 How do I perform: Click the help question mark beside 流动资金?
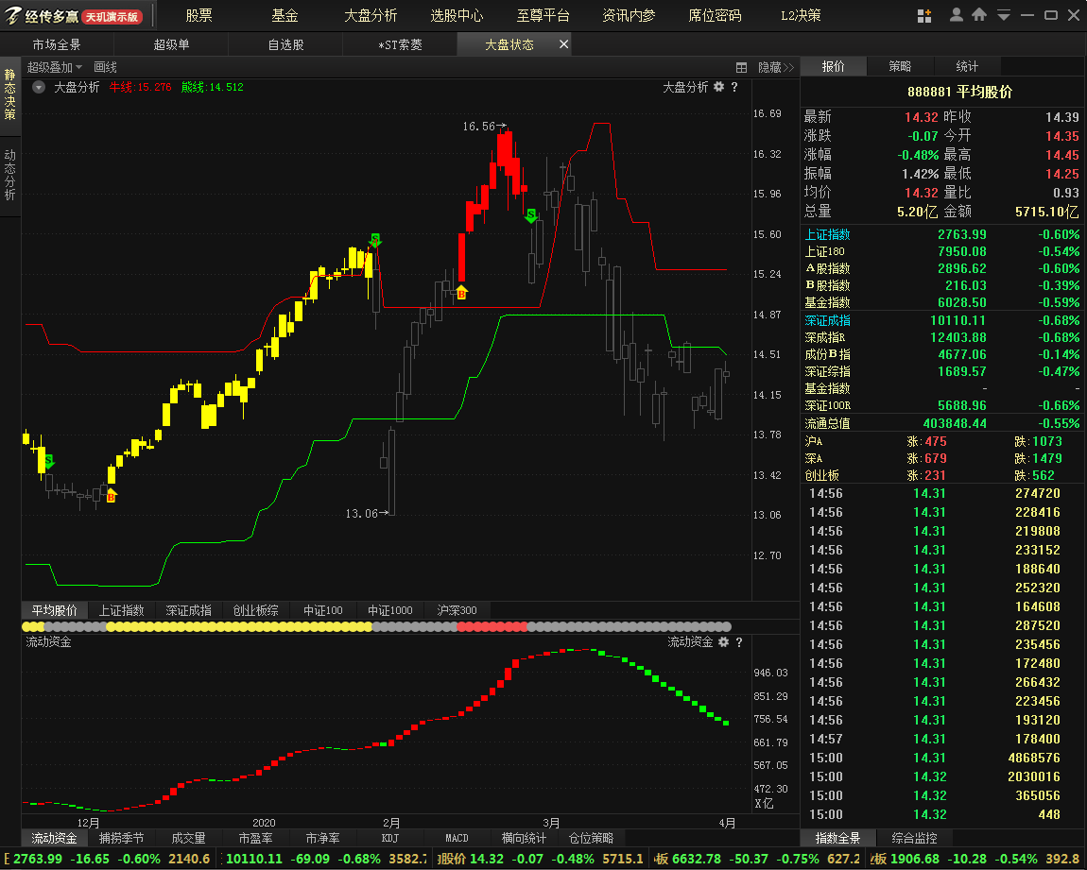click(738, 642)
